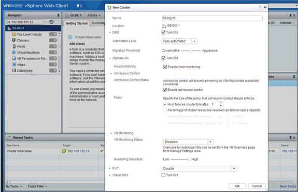298x192 pixels.
Task: Click the Clusters shield icon
Action: coord(14,40)
